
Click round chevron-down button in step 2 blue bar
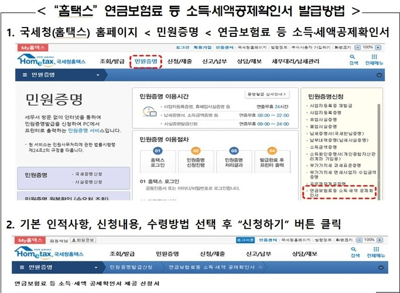click(x=381, y=267)
